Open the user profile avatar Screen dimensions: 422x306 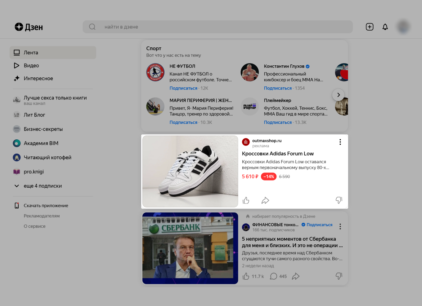(x=403, y=27)
